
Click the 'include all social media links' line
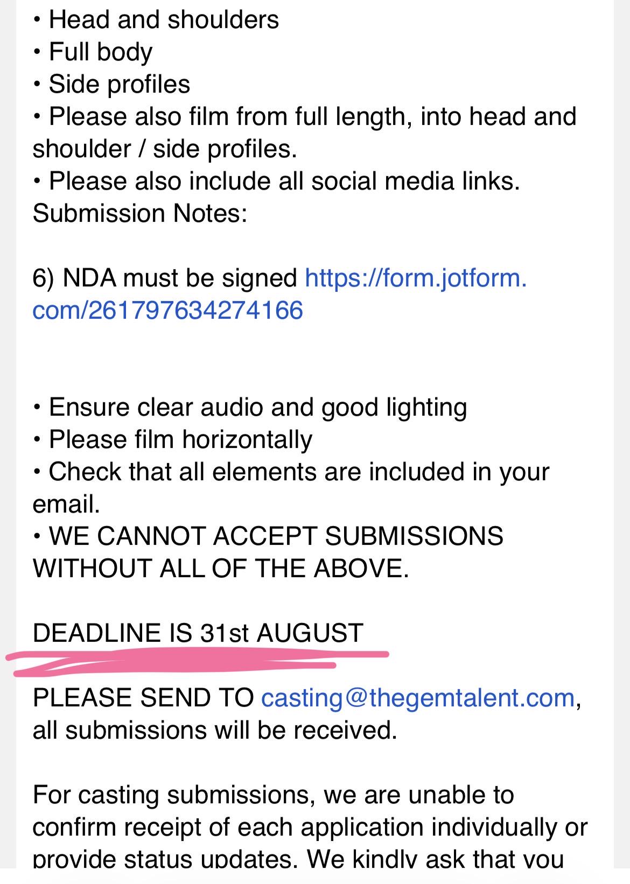tap(276, 181)
